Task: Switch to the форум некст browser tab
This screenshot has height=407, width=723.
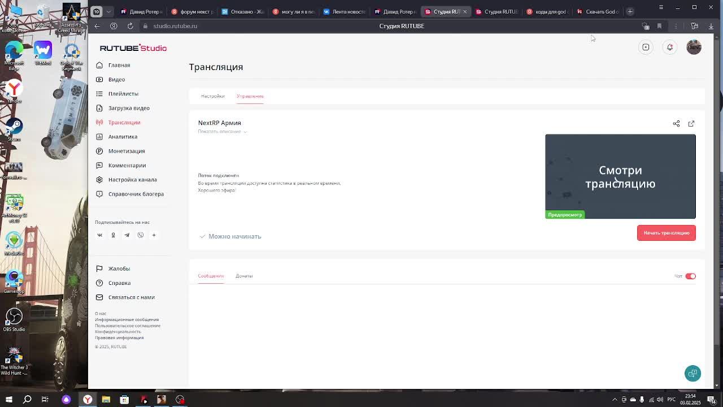Action: [192, 11]
